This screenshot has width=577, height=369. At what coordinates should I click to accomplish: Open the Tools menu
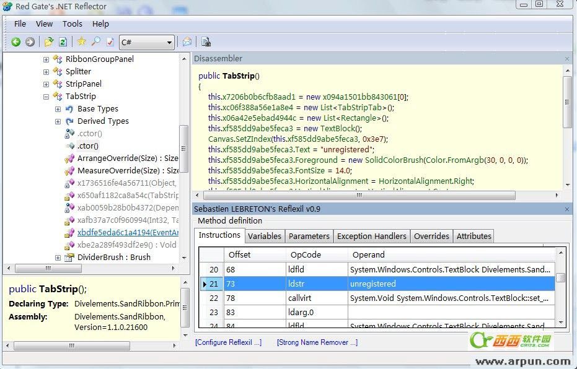pyautogui.click(x=72, y=24)
